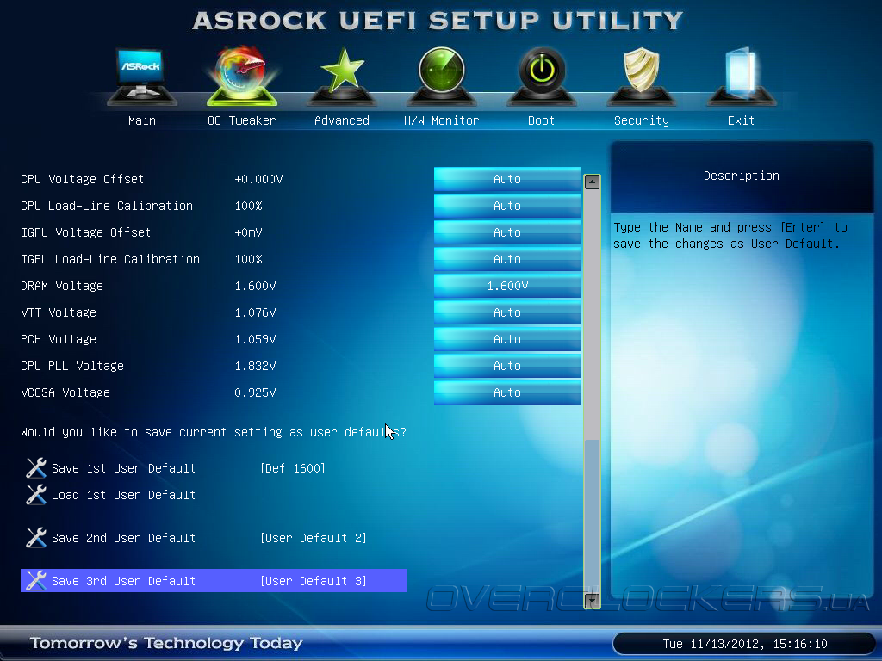Viewport: 882px width, 661px height.
Task: Click the scrollbar down arrow
Action: click(x=592, y=601)
